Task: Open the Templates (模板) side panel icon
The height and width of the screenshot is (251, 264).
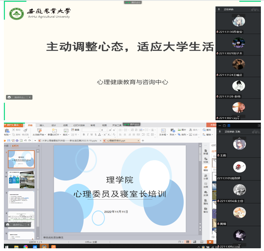Action: (x=206, y=169)
